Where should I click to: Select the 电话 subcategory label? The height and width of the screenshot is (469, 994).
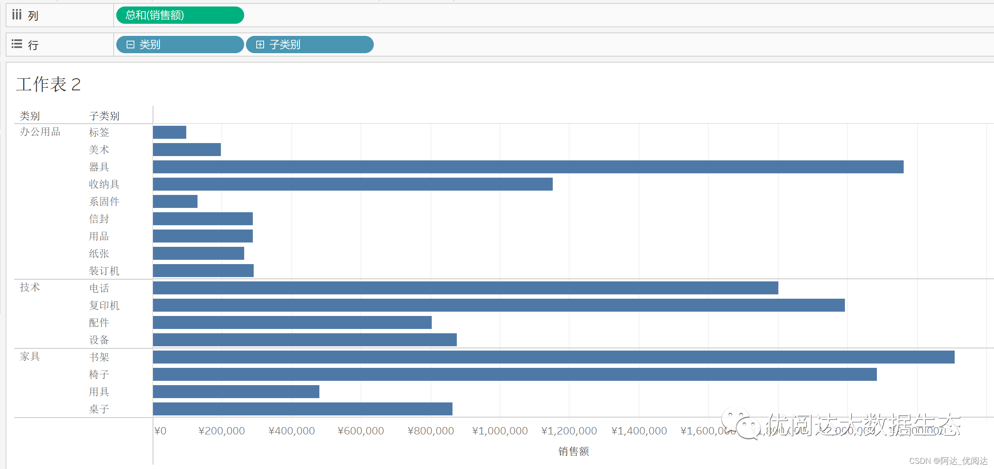pyautogui.click(x=99, y=288)
